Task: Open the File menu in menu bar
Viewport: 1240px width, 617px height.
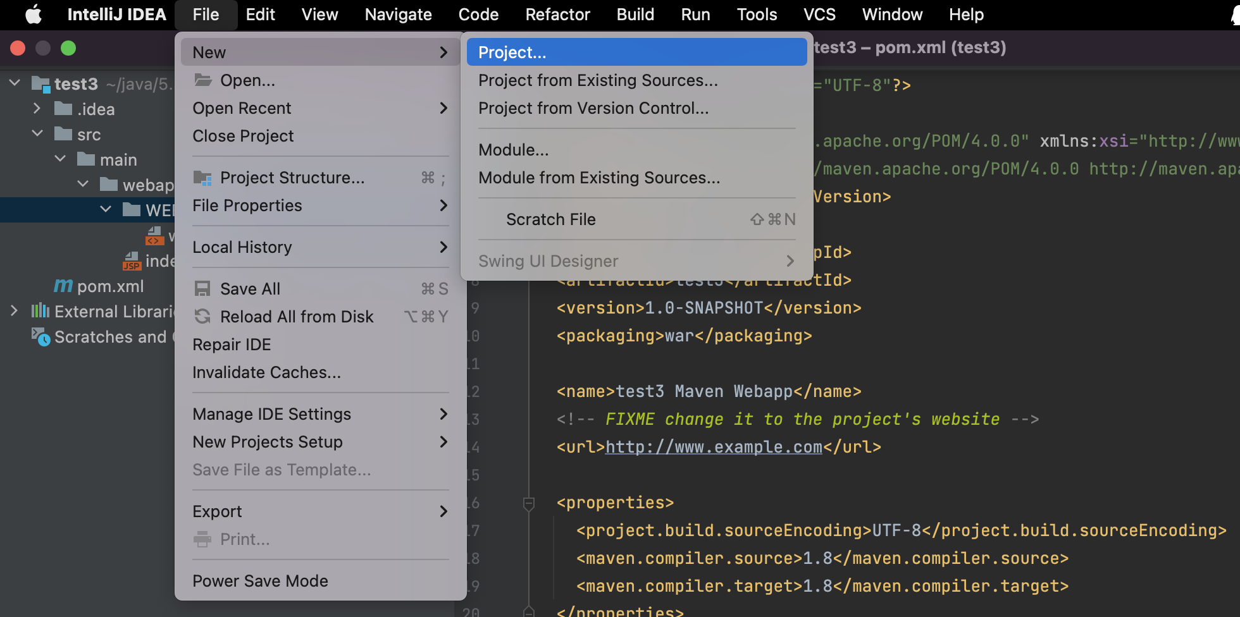Action: pos(206,15)
